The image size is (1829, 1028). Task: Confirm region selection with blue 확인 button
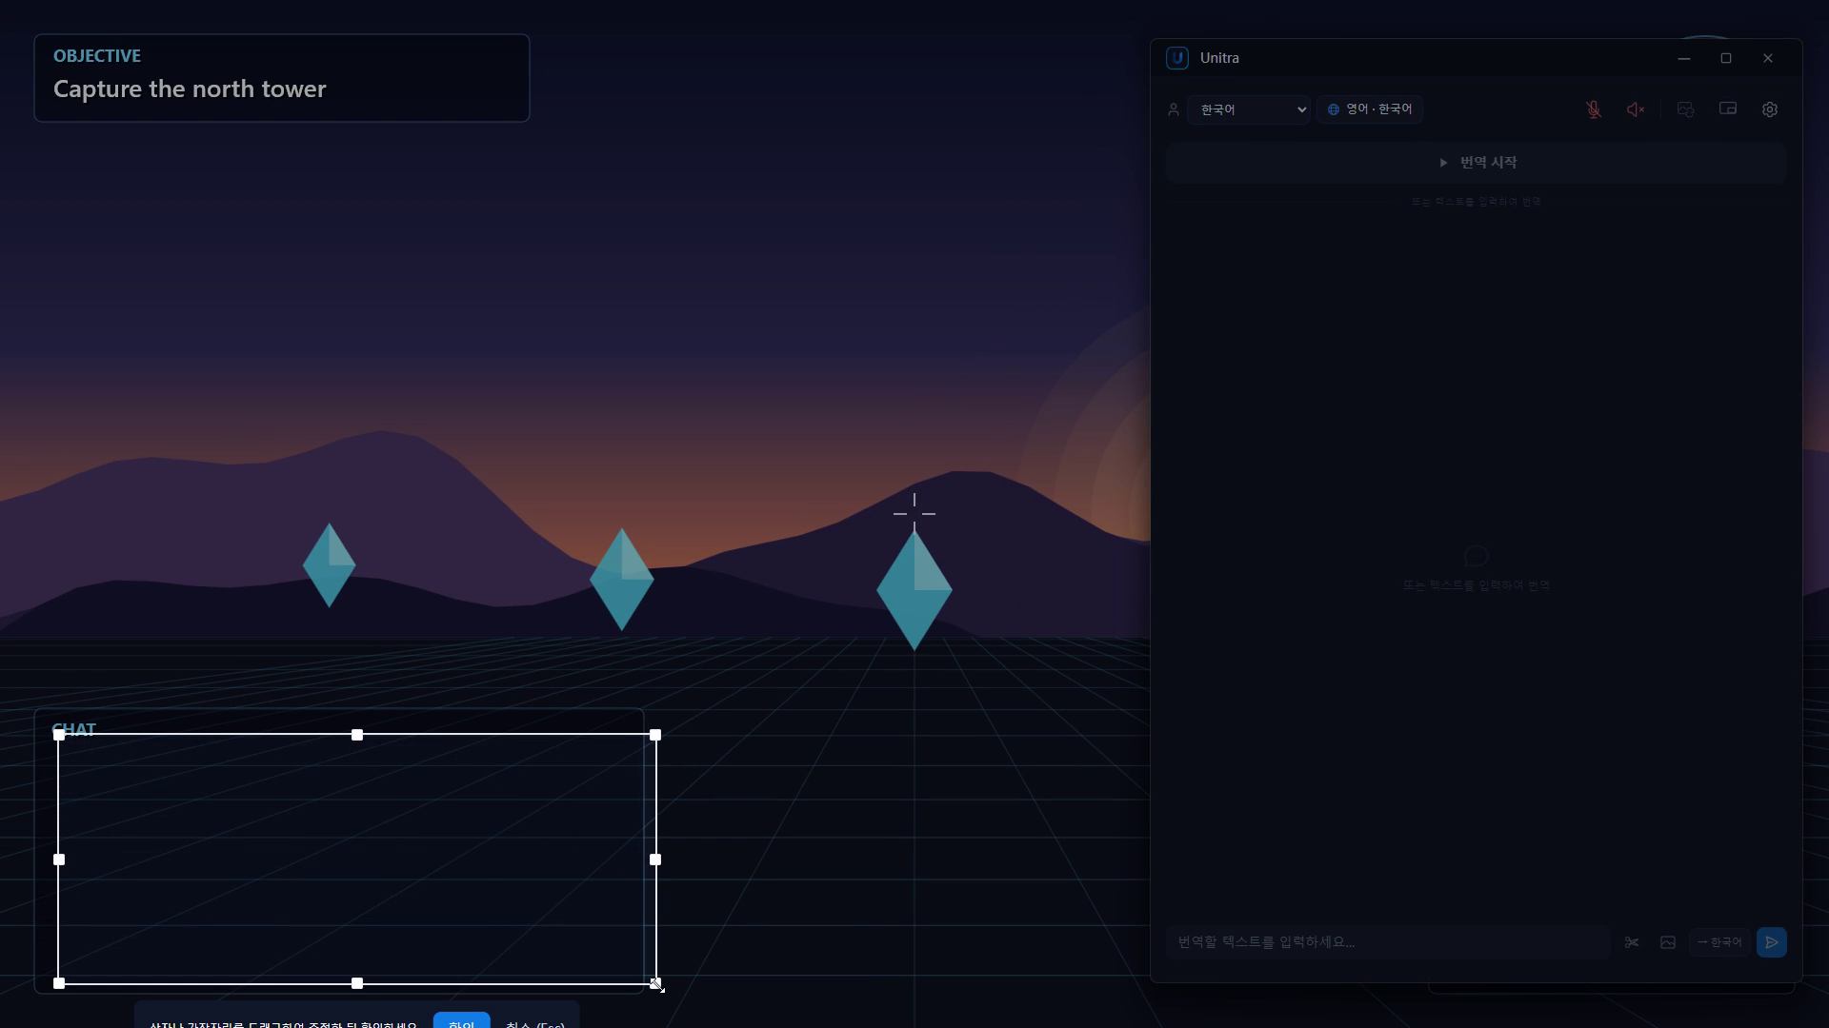461,1020
